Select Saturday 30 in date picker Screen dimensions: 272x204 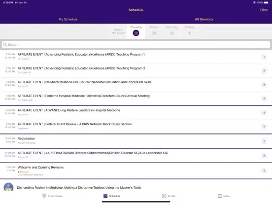[x=172, y=31]
